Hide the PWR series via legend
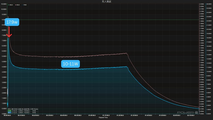Screen dimensions: 213x120 click(25, 5)
